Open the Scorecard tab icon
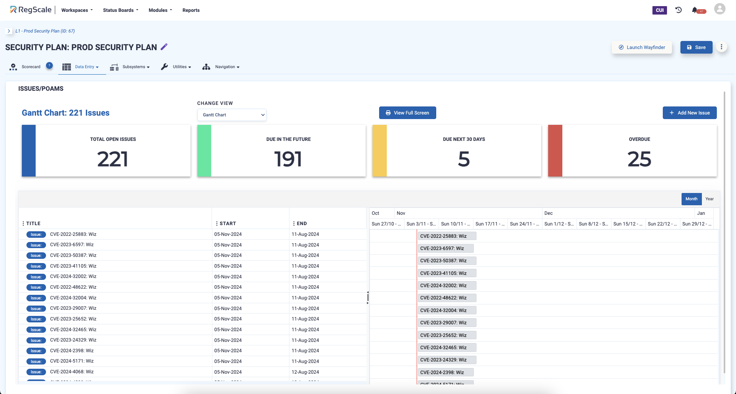736x394 pixels. coord(13,67)
